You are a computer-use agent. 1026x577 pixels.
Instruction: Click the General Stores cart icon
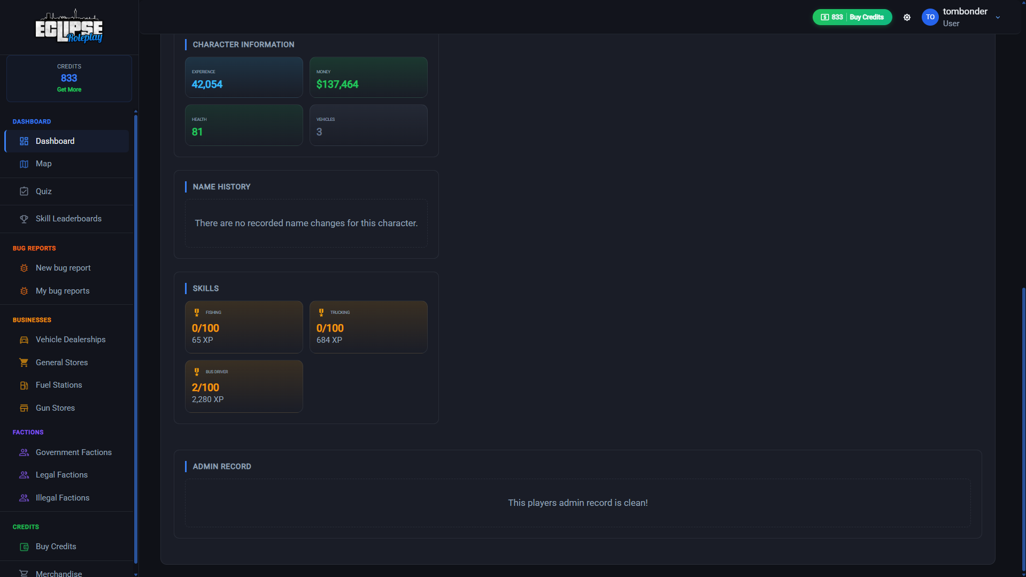pos(24,363)
